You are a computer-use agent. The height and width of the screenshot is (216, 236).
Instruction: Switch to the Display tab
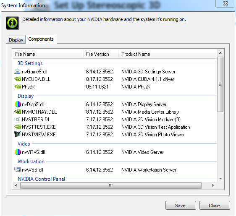[16, 40]
